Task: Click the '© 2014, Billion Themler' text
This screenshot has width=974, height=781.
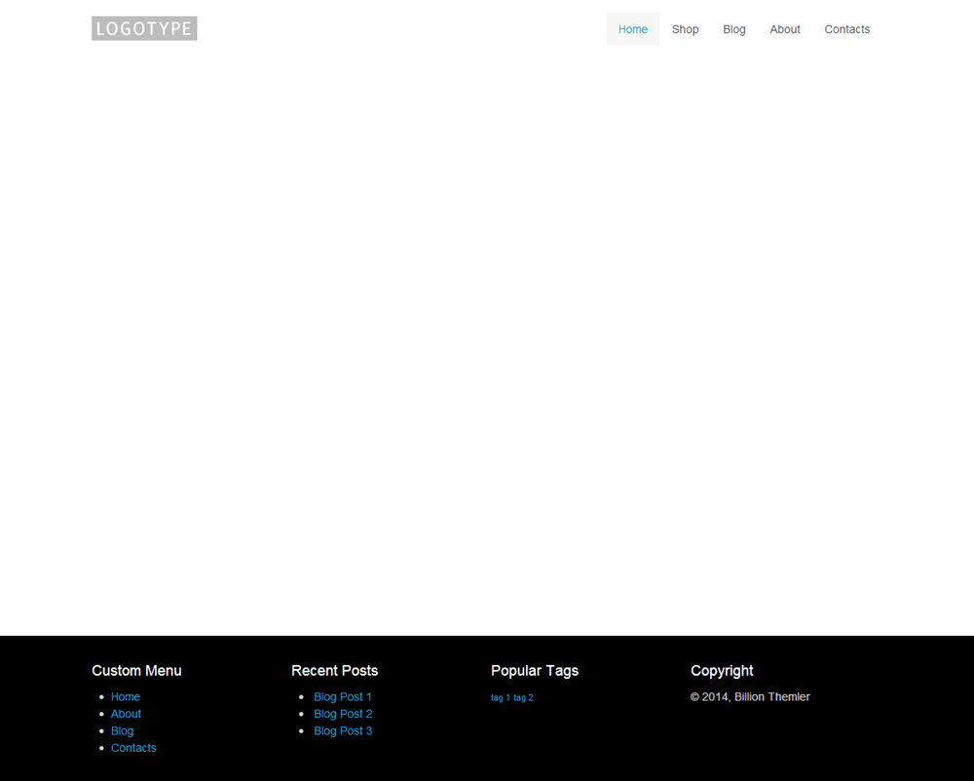Action: pos(750,696)
